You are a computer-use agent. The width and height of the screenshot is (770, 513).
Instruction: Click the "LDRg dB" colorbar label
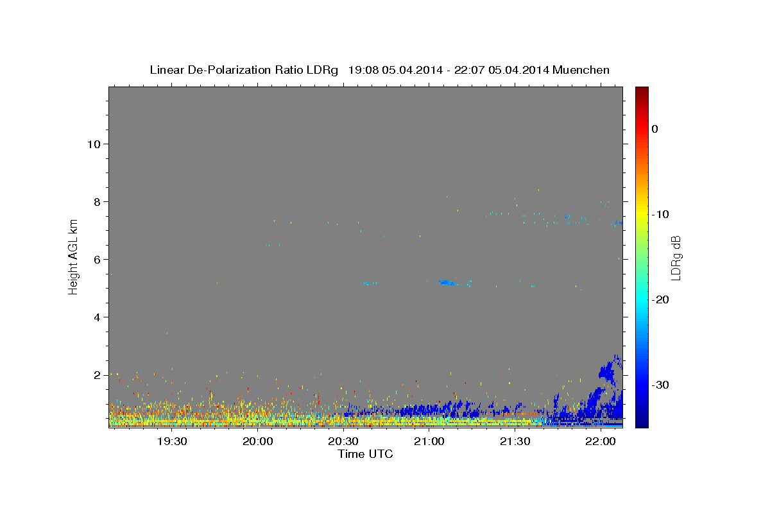tap(676, 258)
